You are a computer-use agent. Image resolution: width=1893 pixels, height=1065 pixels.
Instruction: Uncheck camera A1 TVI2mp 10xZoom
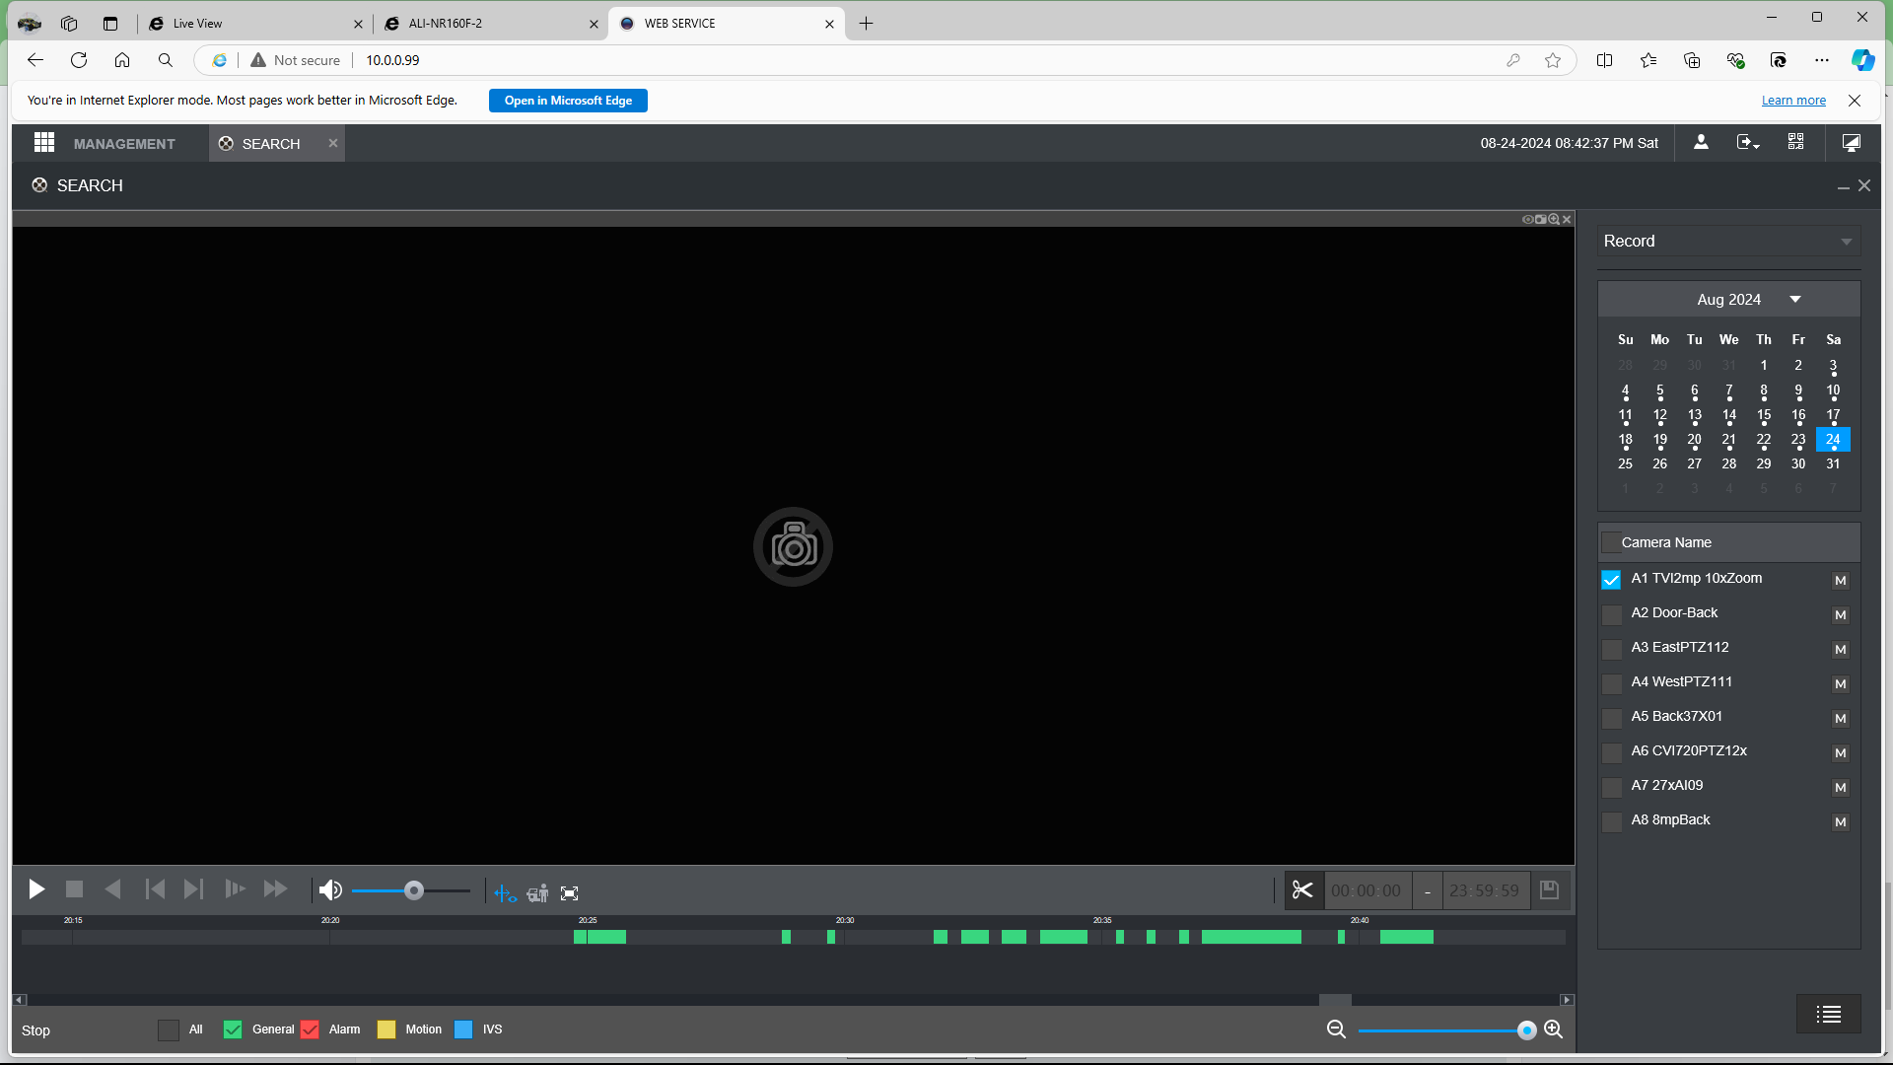1611,580
